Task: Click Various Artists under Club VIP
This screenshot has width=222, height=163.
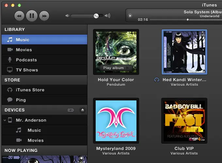Action: (x=184, y=153)
